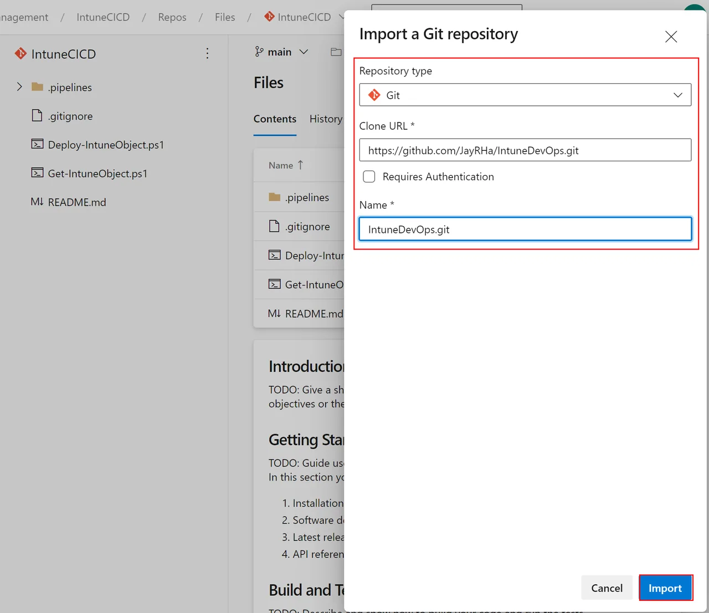Screen dimensions: 709x613
Task: Select .gitignore in the sidebar tree
Action: click(70, 116)
